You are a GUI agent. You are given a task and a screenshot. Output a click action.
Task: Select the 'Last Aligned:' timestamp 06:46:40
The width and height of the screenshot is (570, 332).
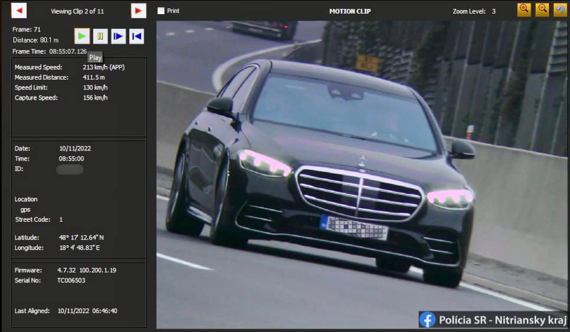(104, 311)
